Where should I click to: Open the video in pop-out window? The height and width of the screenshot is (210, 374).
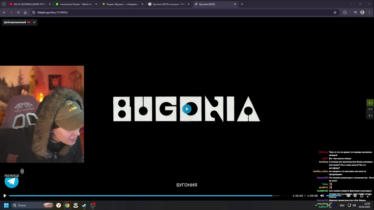pos(362,196)
